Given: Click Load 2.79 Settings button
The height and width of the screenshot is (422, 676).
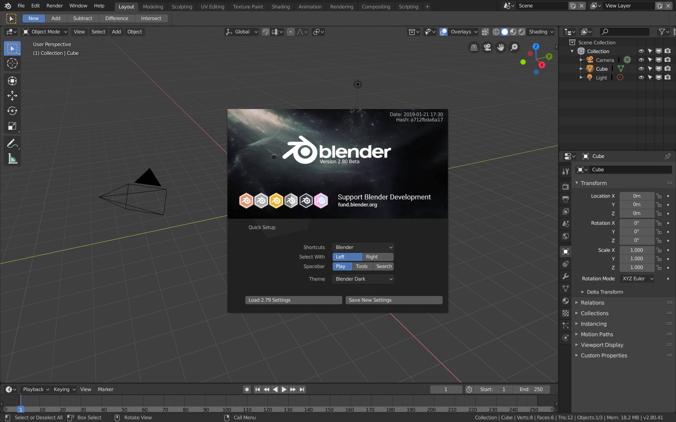Looking at the screenshot, I should click(294, 300).
